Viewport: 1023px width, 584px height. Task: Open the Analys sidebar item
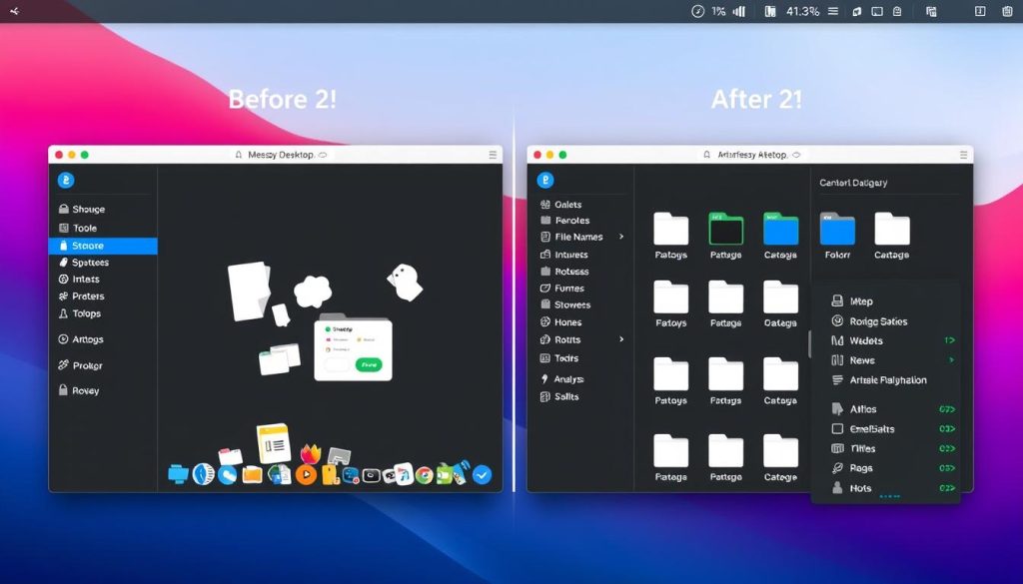tap(562, 378)
